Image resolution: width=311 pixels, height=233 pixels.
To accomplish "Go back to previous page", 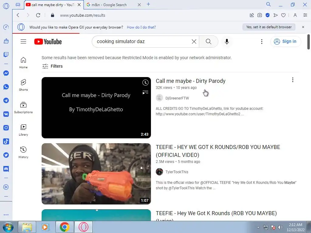I will pos(18,15).
